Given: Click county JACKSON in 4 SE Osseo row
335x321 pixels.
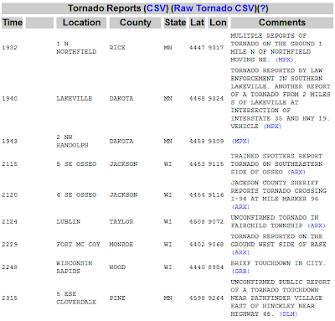Looking at the screenshot, I should click(x=123, y=195).
